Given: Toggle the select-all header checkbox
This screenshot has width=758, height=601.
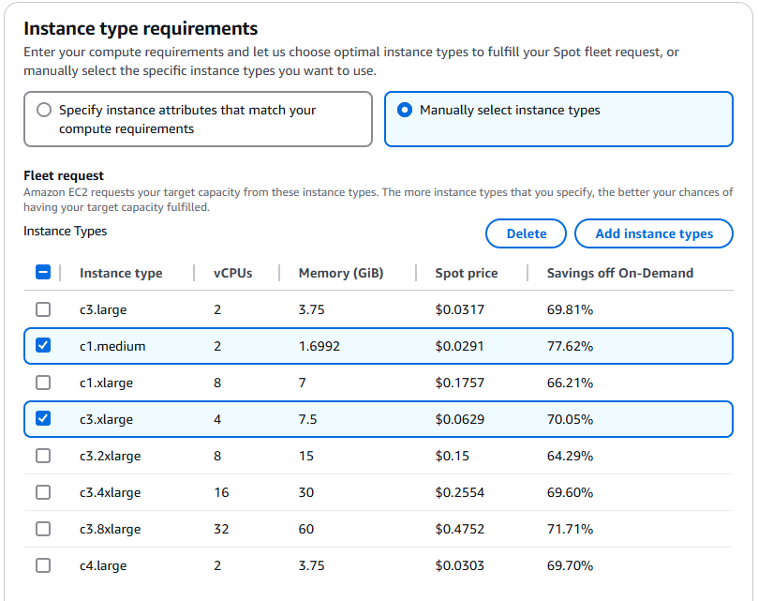Looking at the screenshot, I should pos(43,273).
